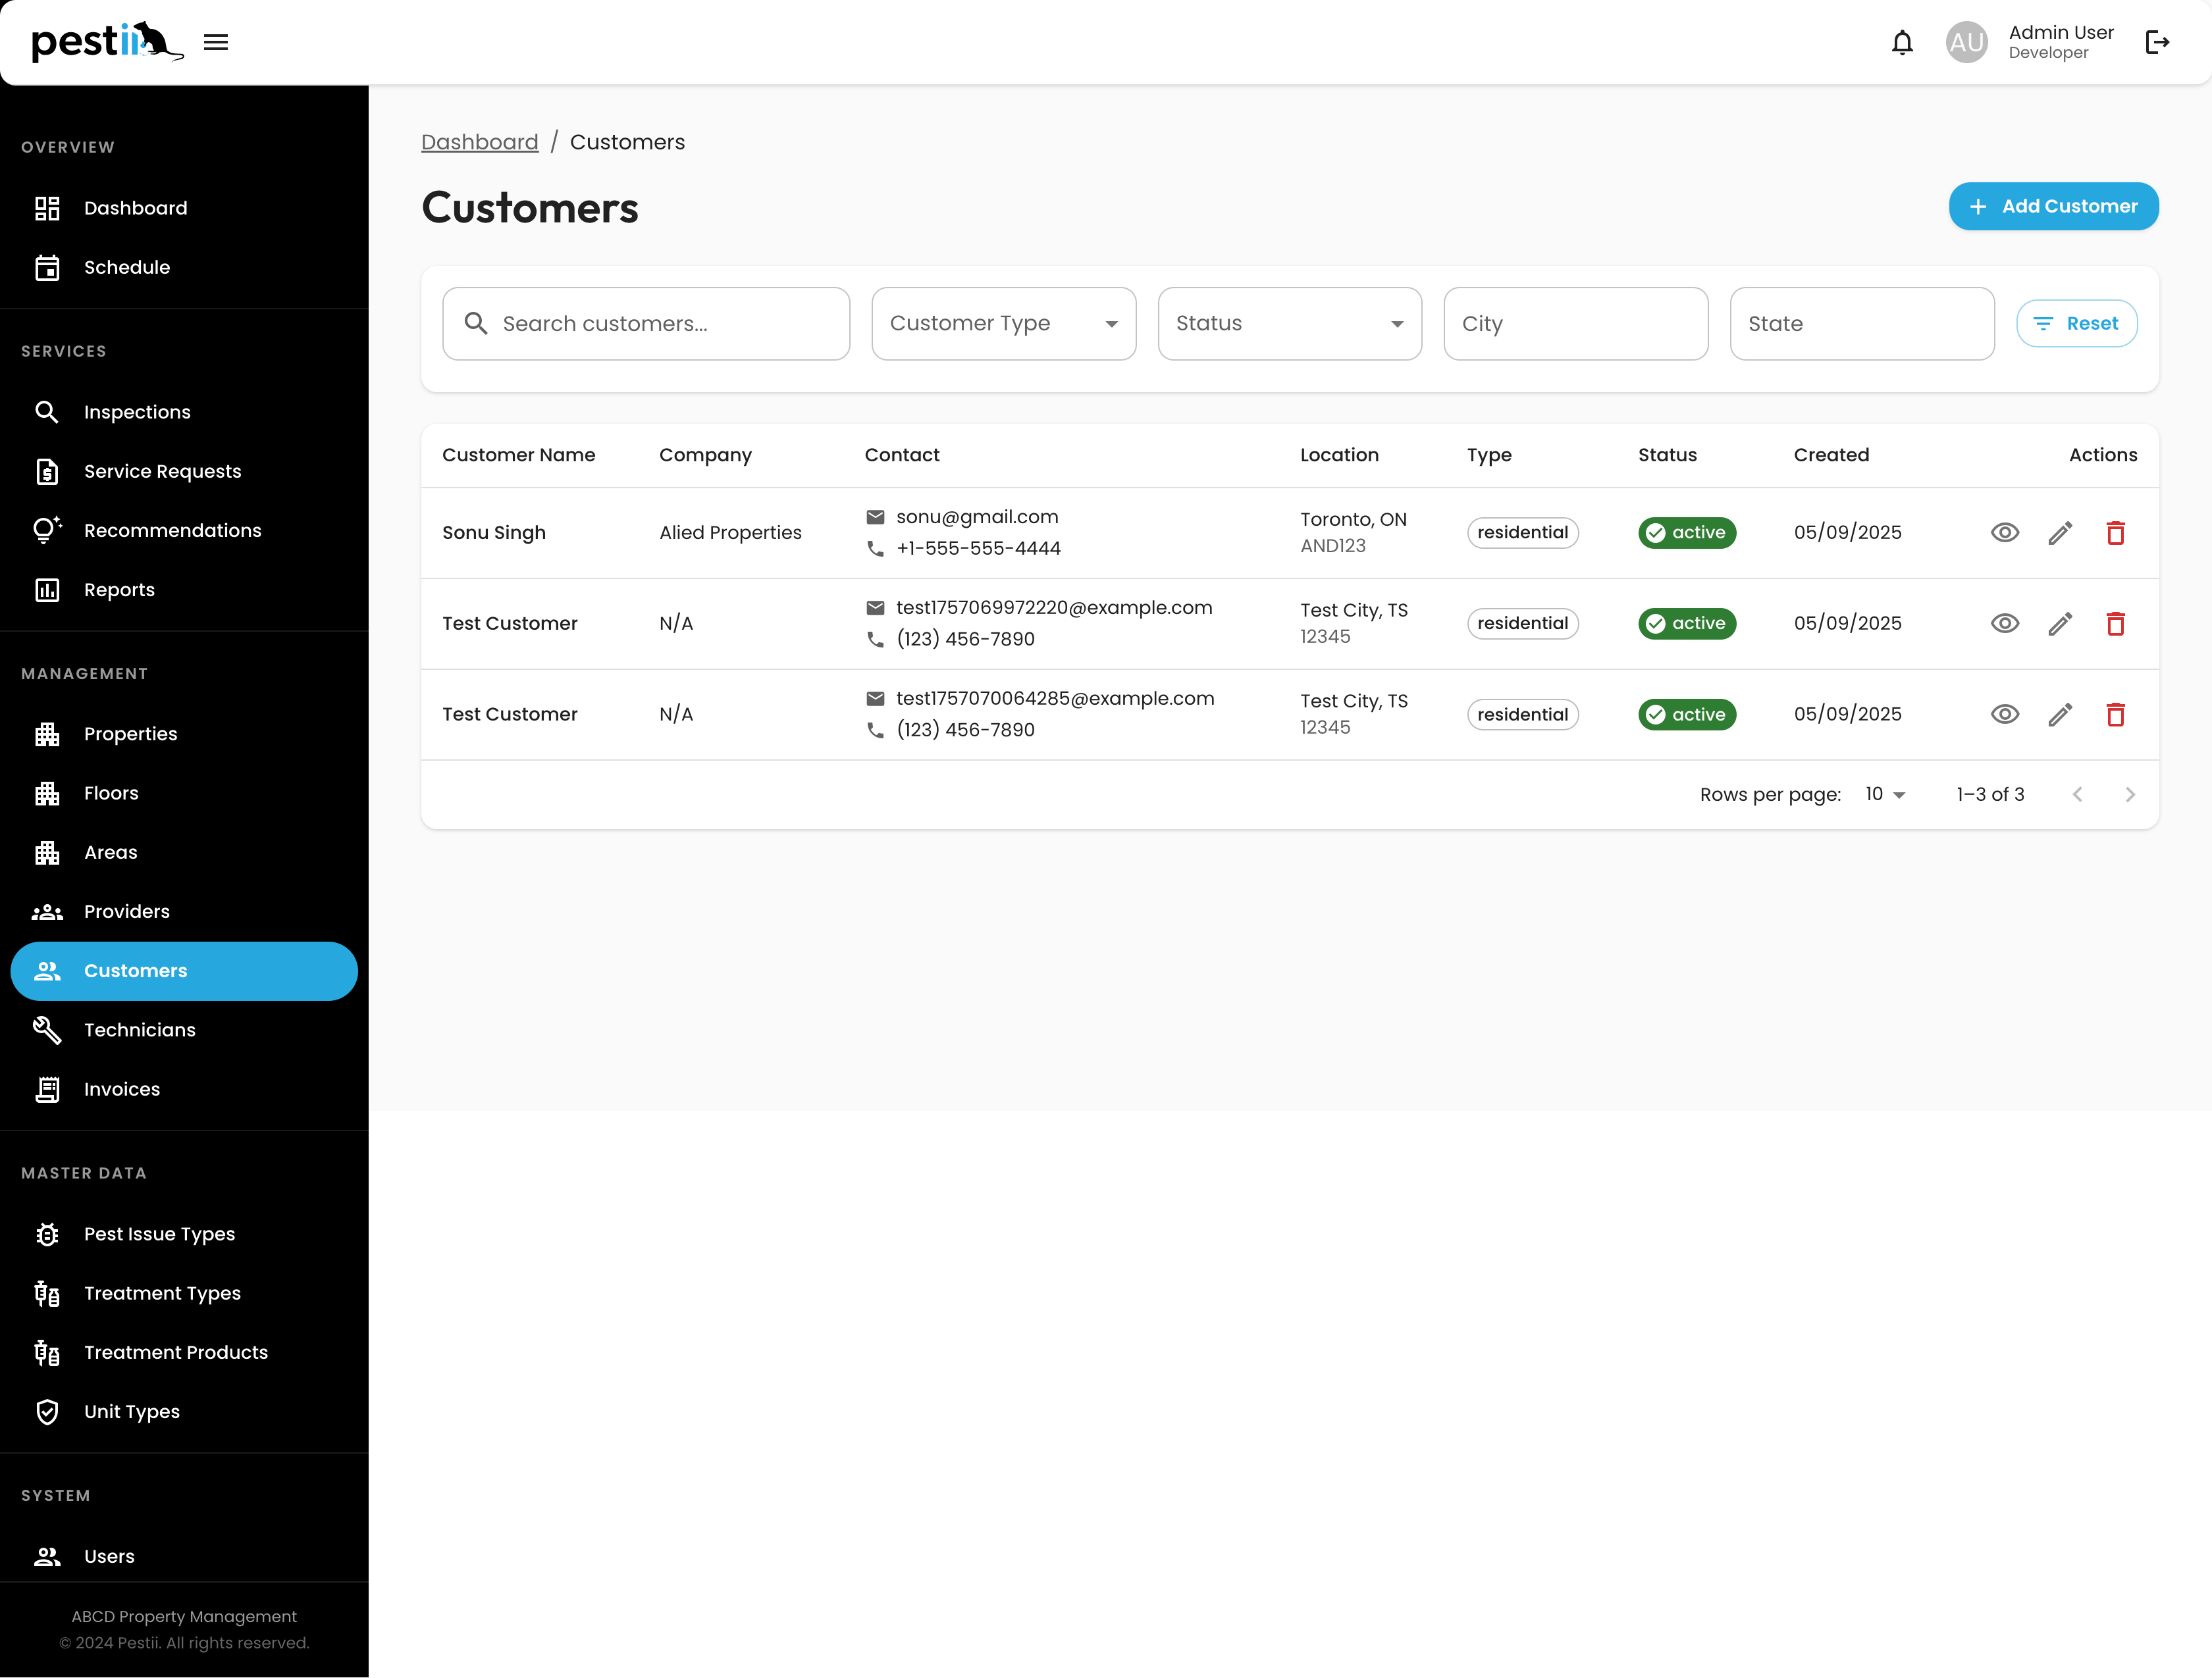
Task: Follow the Dashboard breadcrumb link
Action: [479, 142]
